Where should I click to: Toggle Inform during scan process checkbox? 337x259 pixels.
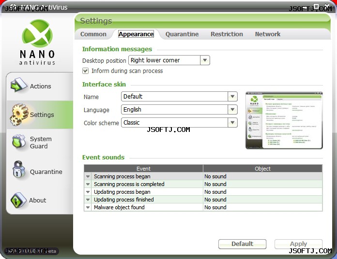(85, 71)
